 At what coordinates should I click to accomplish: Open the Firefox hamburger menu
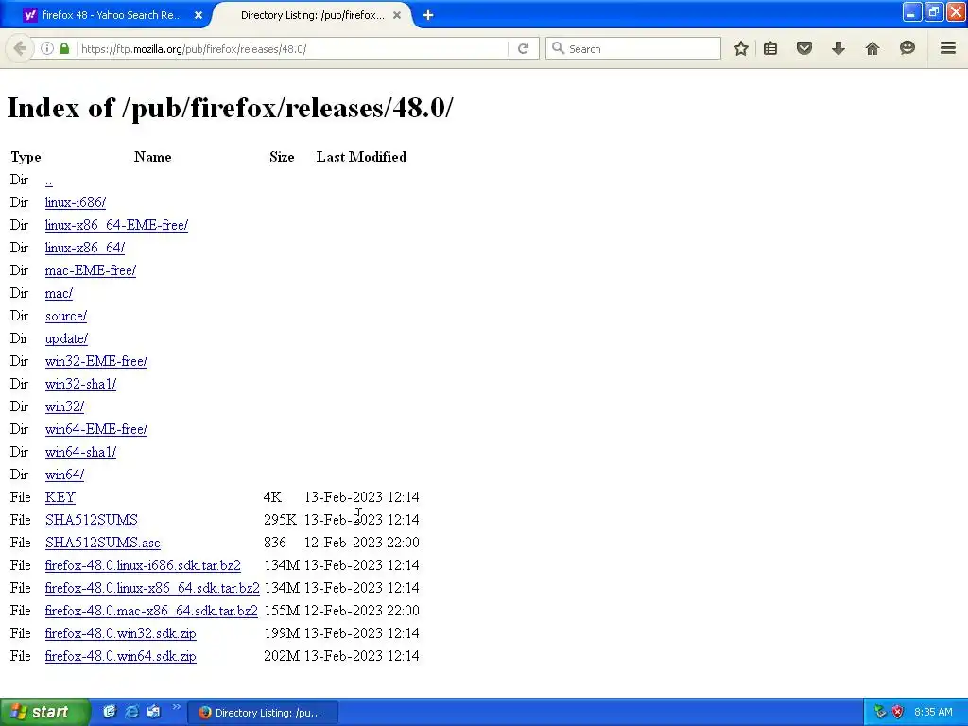coord(947,48)
